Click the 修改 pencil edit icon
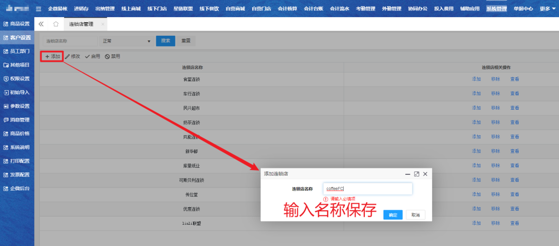The image size is (559, 246). (x=67, y=56)
